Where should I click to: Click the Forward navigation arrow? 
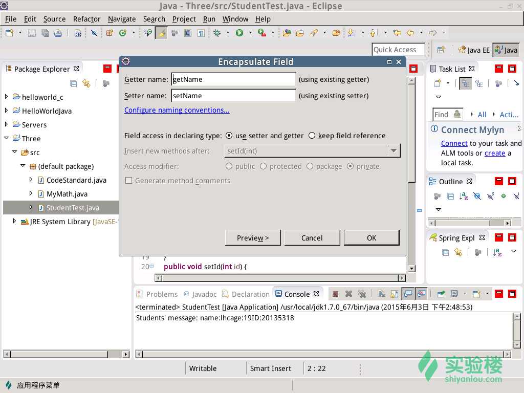click(x=433, y=33)
